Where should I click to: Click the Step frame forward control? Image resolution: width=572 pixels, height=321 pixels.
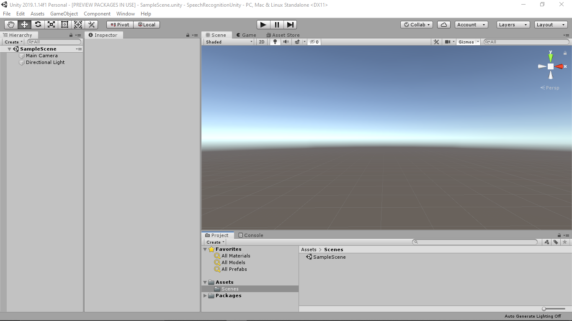290,24
